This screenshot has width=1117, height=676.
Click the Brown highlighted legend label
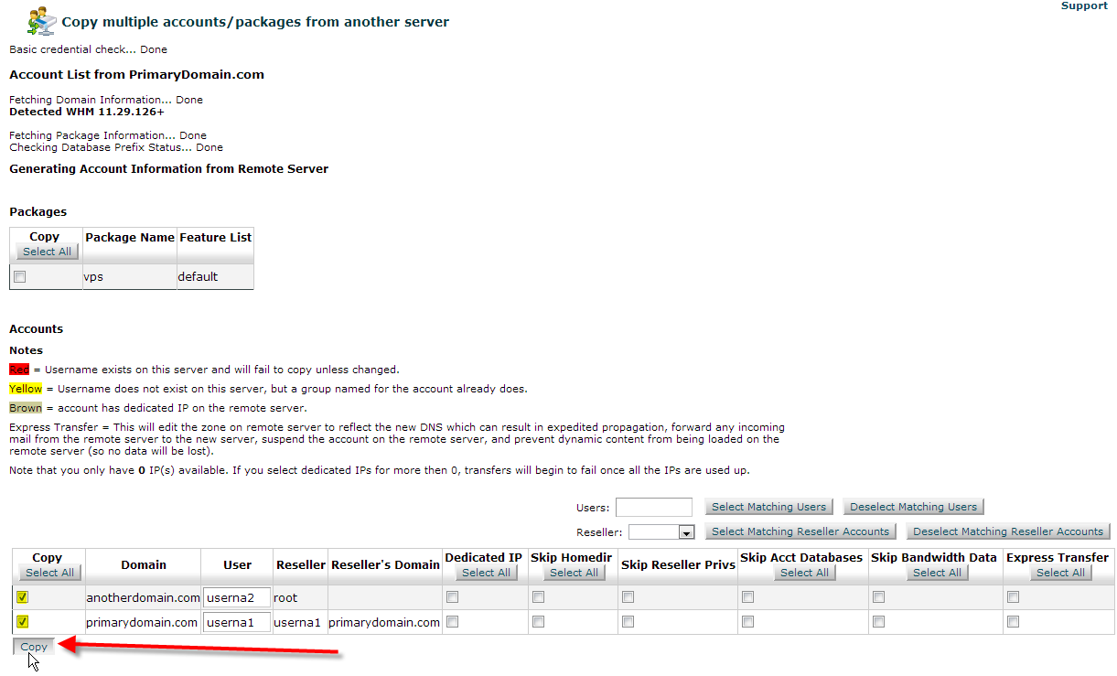(x=26, y=408)
